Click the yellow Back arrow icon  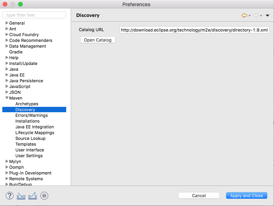244,15
